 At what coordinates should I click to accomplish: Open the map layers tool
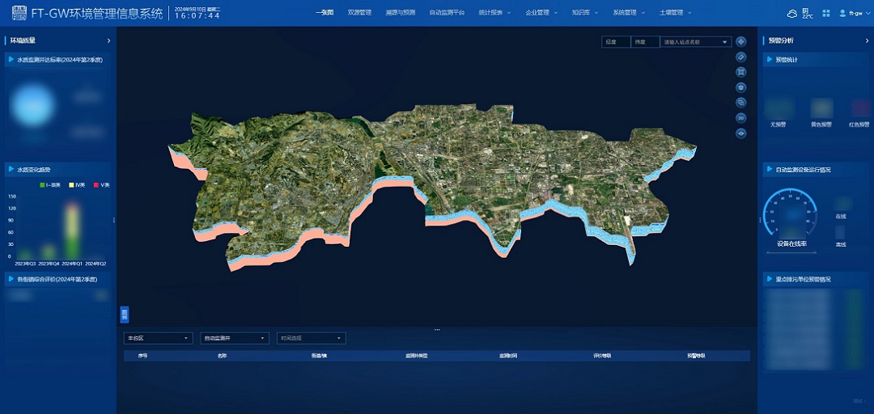point(740,87)
